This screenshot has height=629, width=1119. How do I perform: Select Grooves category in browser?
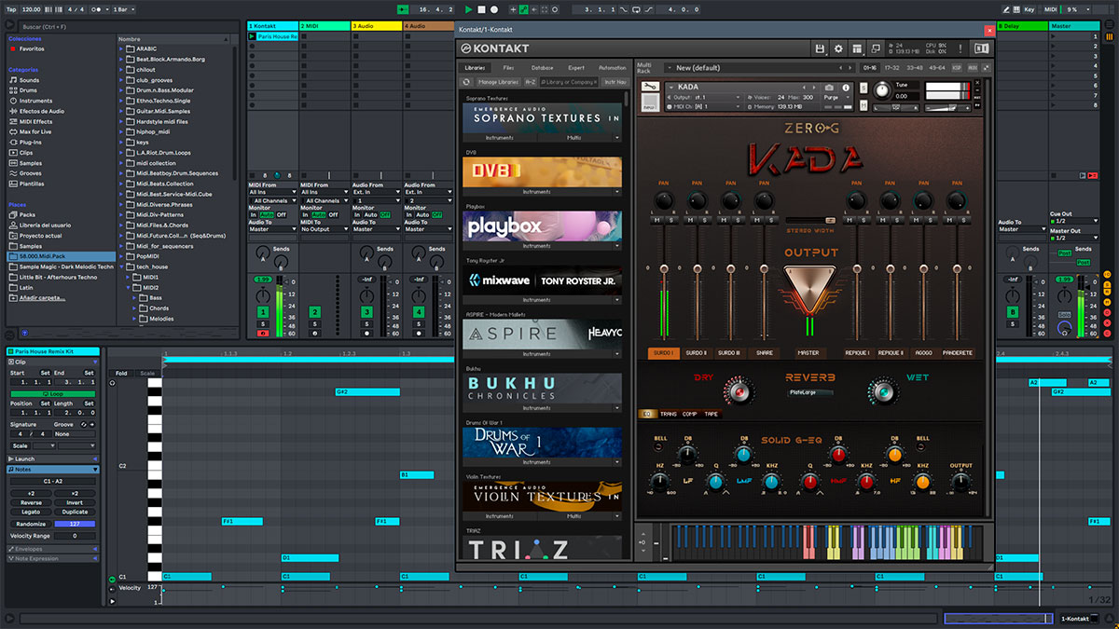[x=31, y=172]
